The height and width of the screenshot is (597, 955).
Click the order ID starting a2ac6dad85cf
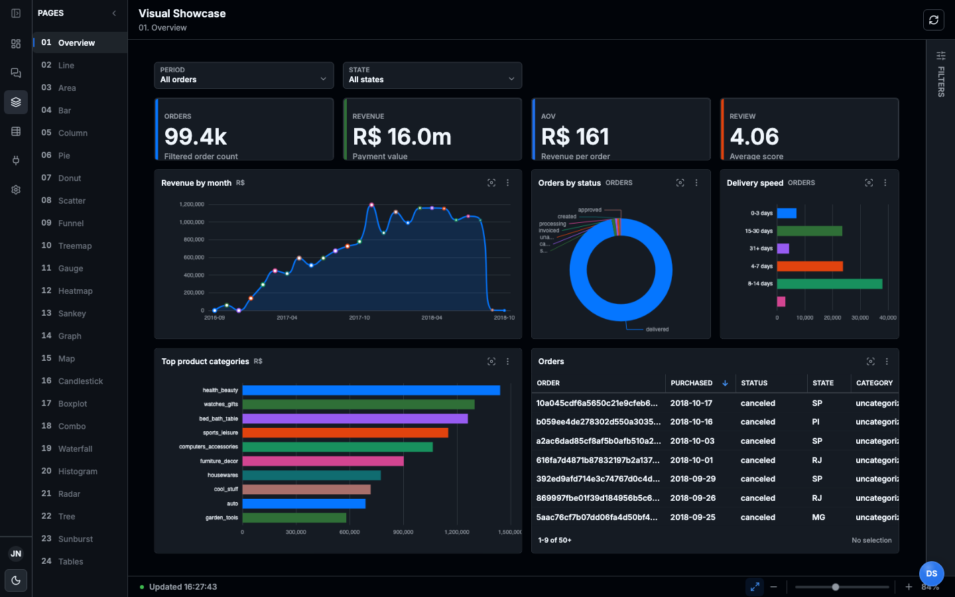598,441
